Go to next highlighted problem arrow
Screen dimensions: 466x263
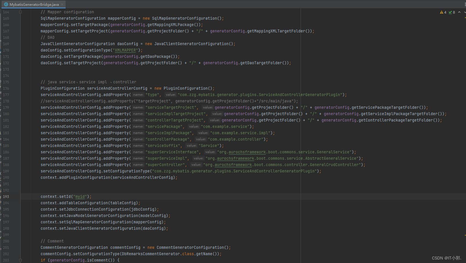pos(465,12)
